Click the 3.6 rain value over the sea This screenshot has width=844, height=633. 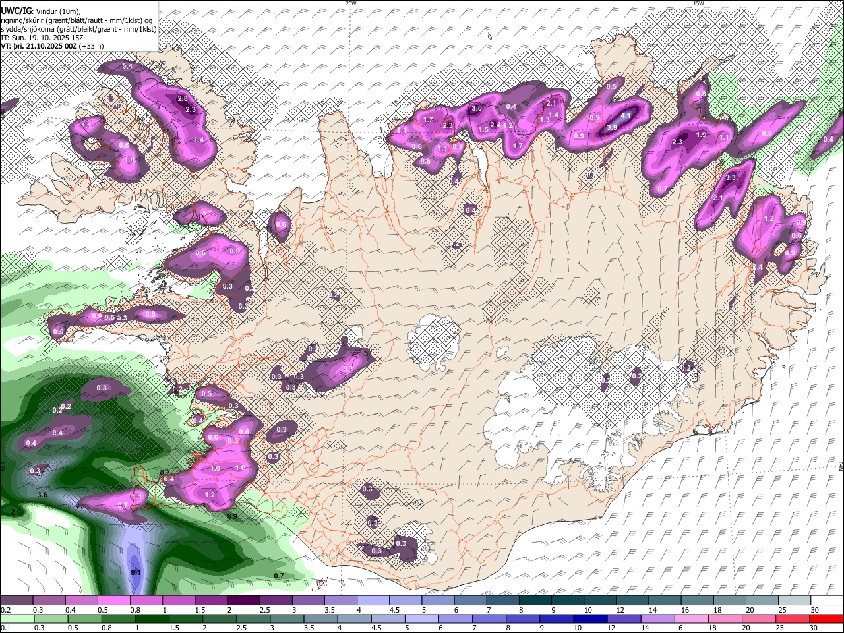coord(43,495)
